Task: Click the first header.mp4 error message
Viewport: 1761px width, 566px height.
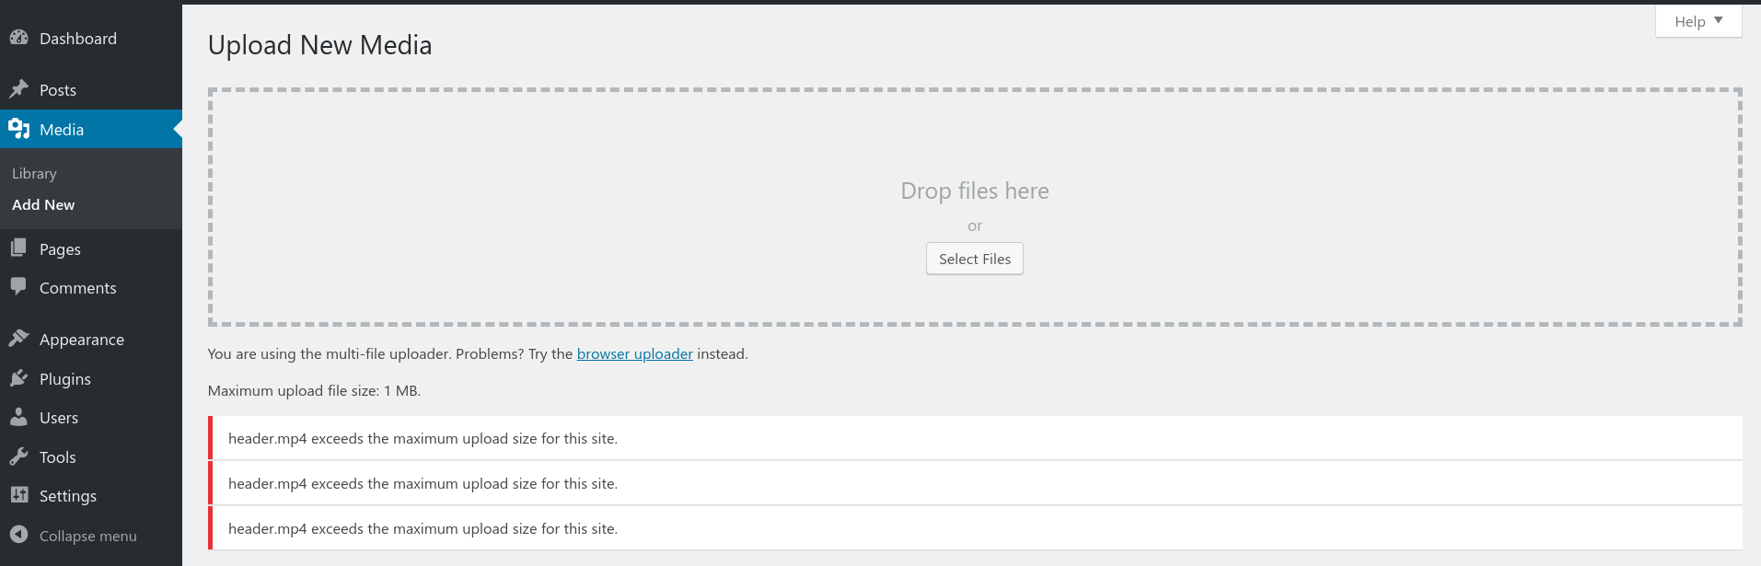Action: pos(975,438)
